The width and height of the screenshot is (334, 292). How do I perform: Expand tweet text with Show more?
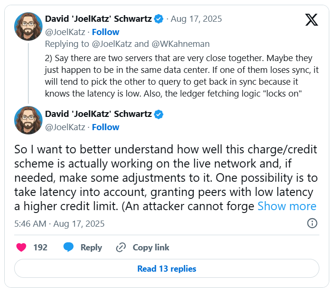287,206
